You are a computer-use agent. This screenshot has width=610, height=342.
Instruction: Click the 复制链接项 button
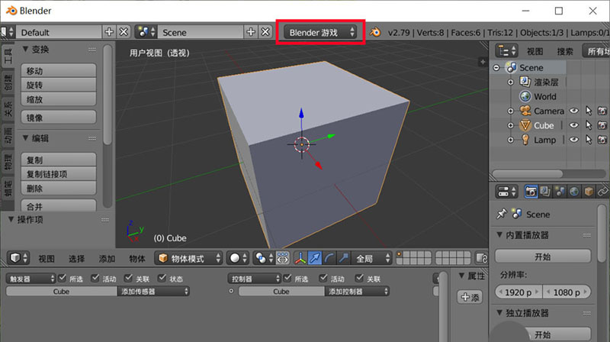coord(59,174)
